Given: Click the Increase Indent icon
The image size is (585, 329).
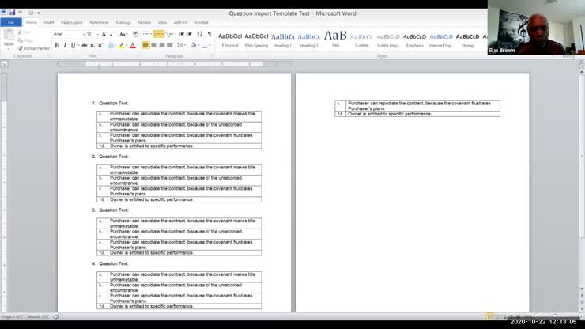Looking at the screenshot, I should tap(189, 34).
